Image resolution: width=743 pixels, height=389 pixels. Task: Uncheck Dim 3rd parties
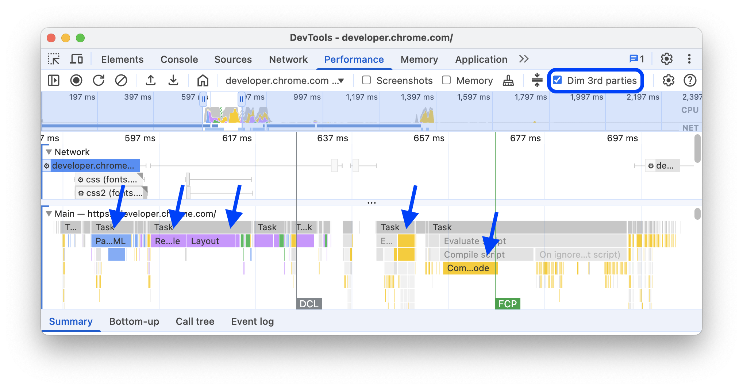[557, 80]
